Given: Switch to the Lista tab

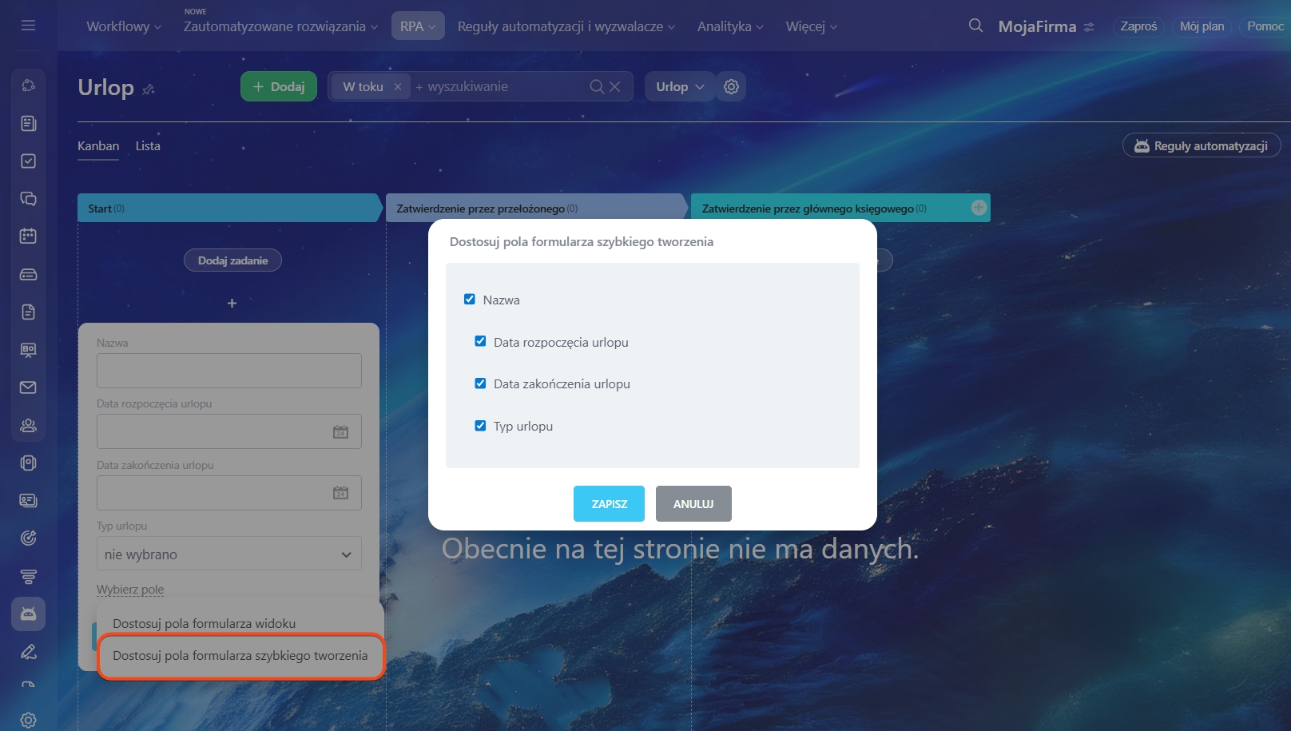Looking at the screenshot, I should click(x=148, y=146).
